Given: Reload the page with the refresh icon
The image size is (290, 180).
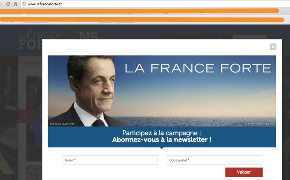Looking at the screenshot, I should [x=8, y=4].
